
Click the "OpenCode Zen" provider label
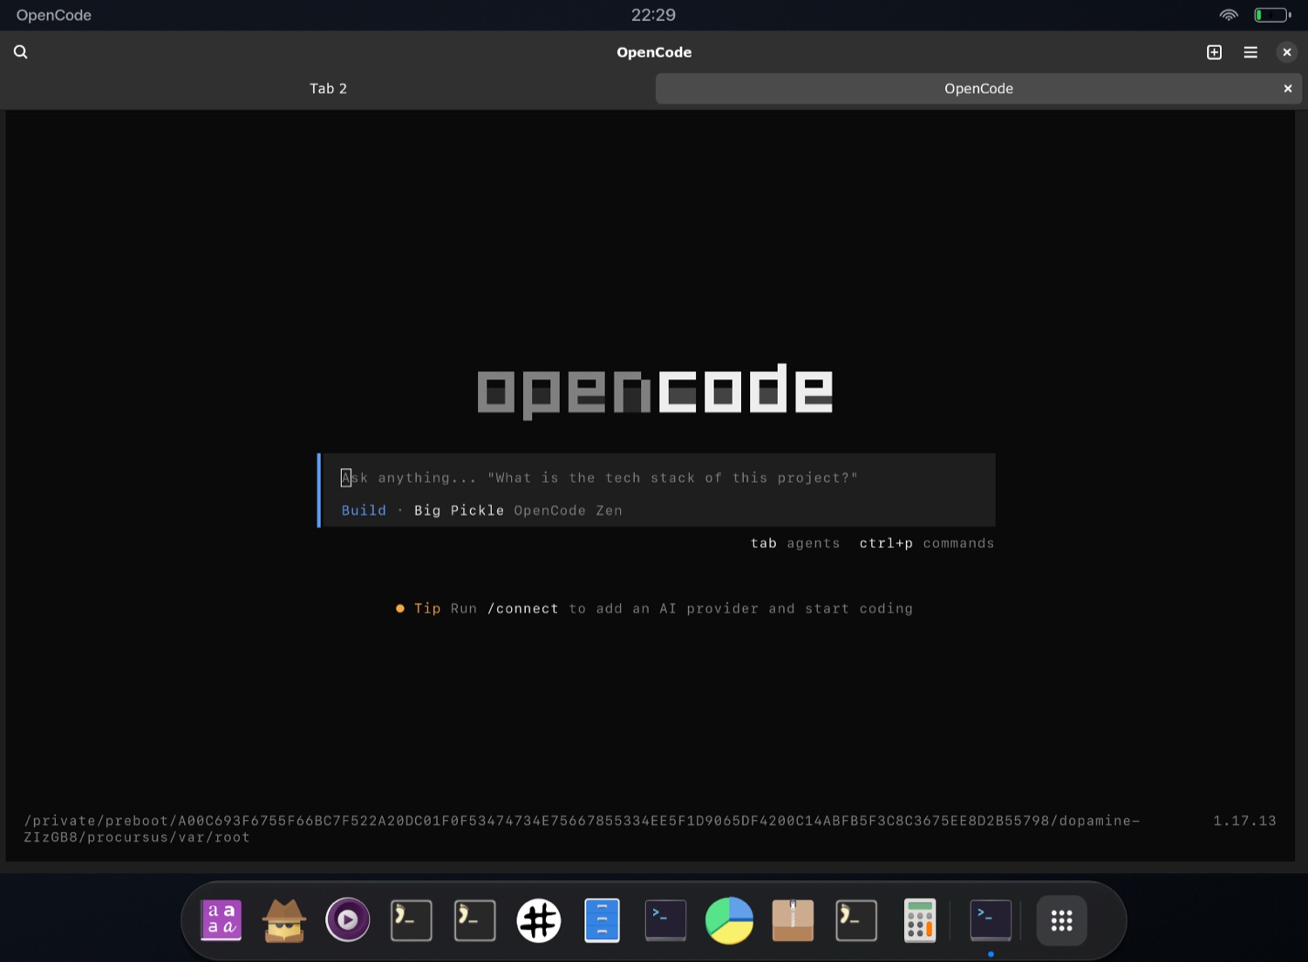[568, 511]
